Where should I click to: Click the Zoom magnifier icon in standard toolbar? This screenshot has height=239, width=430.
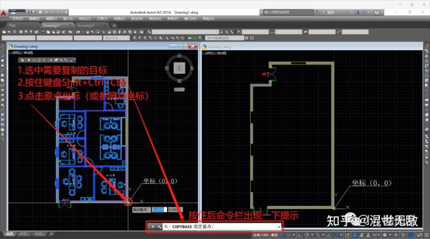pyautogui.click(x=93, y=32)
